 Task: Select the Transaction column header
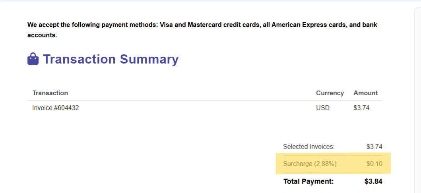tap(50, 93)
